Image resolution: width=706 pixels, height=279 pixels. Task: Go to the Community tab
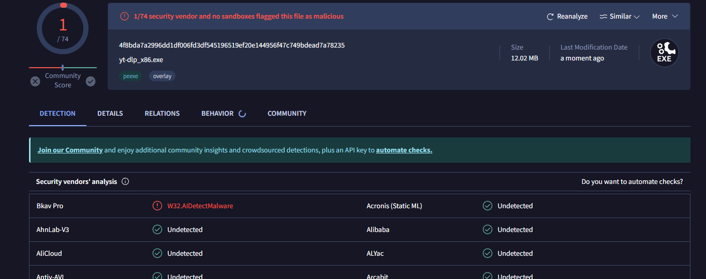(287, 114)
